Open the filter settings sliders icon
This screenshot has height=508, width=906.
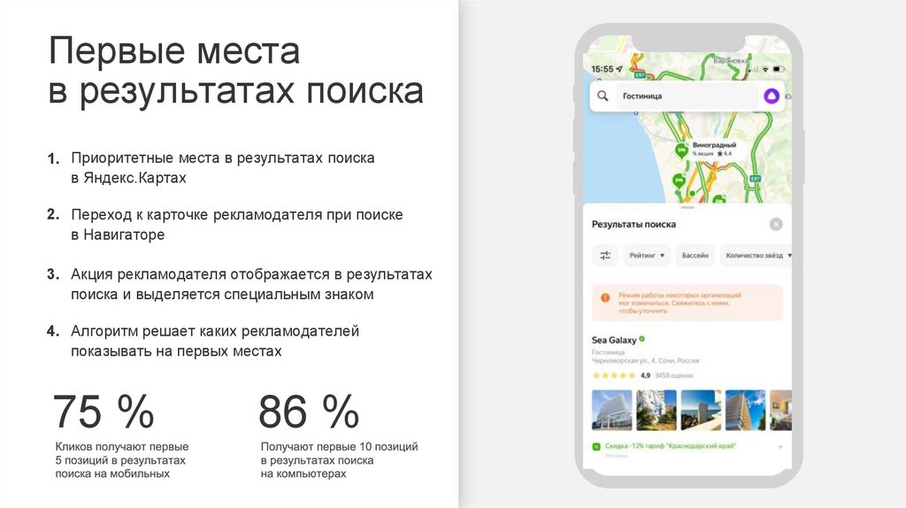(x=605, y=256)
